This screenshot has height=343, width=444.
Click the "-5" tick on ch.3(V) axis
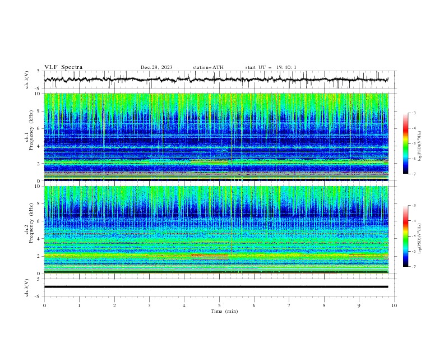tap(38, 296)
